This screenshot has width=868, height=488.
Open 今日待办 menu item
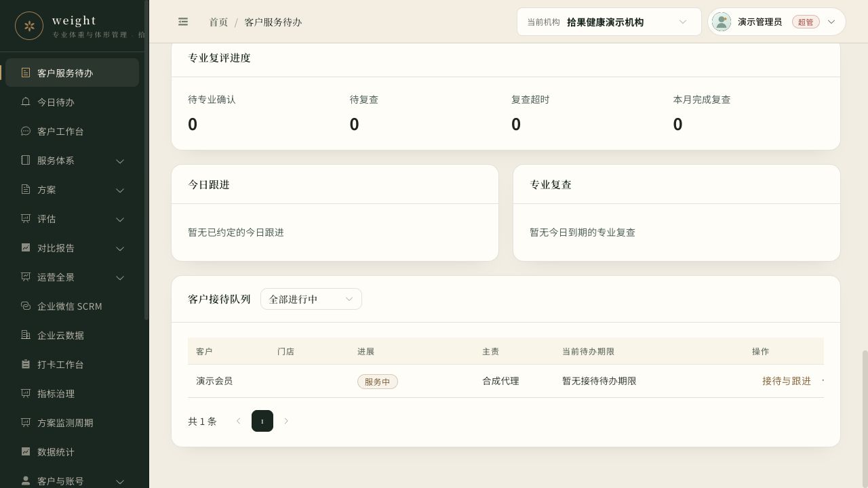click(72, 102)
